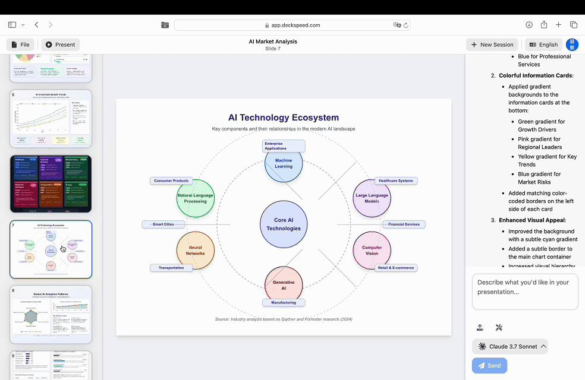Toggle the browser sidebar panel icon
The height and width of the screenshot is (380, 585).
point(12,25)
